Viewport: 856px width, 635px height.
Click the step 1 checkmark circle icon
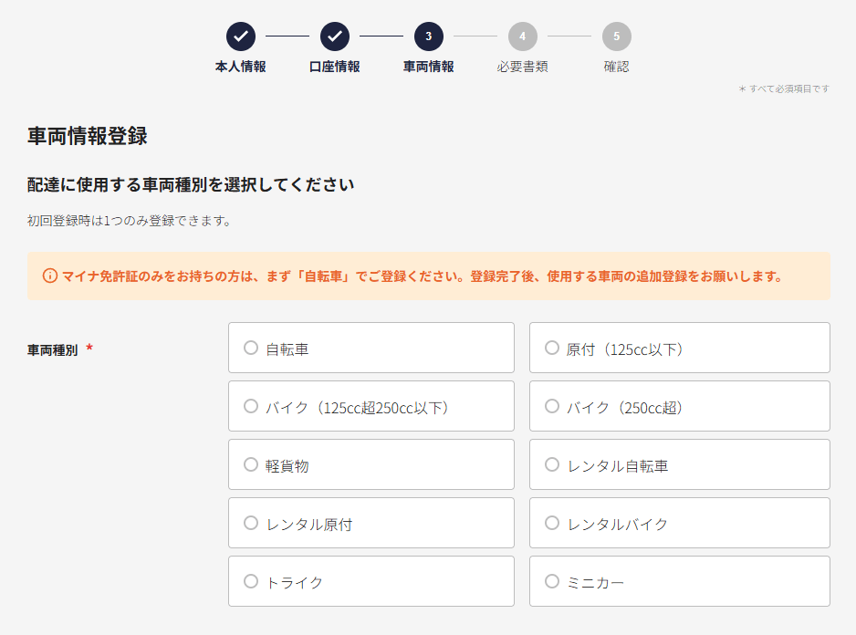[241, 36]
